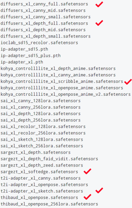Click red checkmark beside t2i-adapter_xl_sketch.safetensors
The image size is (132, 208).
tap(99, 190)
